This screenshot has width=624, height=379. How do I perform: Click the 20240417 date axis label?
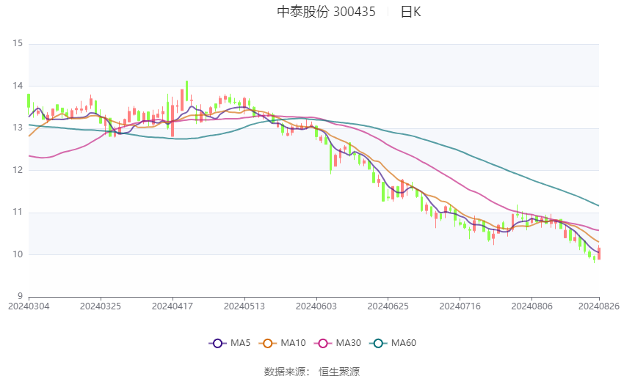[x=173, y=306]
